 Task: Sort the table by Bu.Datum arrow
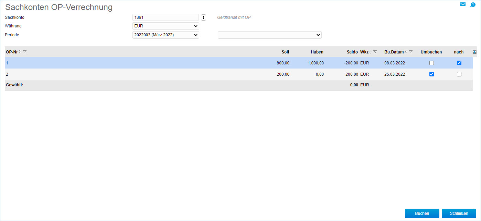pos(406,52)
